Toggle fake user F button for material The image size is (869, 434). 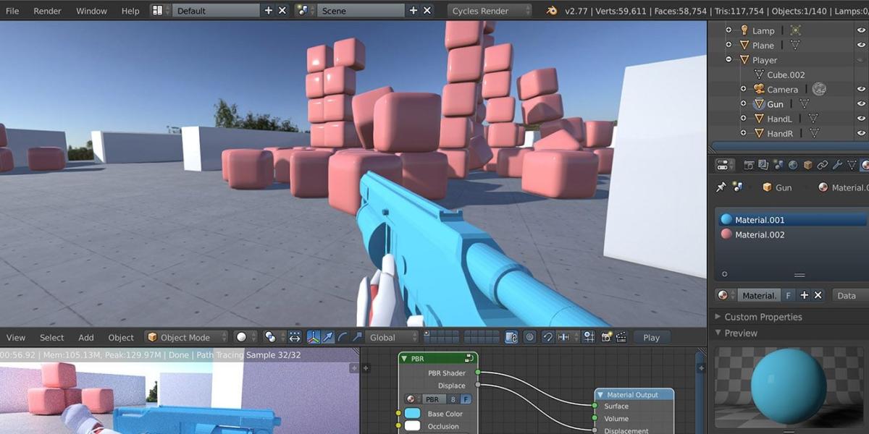788,295
